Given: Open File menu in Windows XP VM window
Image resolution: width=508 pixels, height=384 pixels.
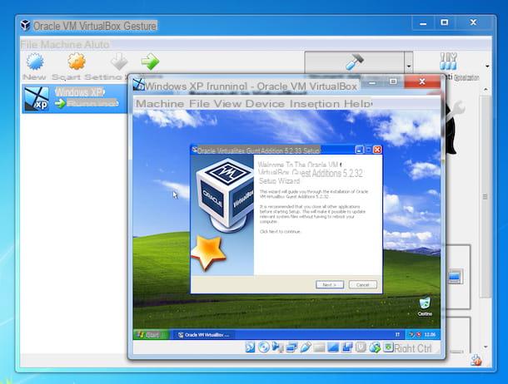Looking at the screenshot, I should click(199, 104).
